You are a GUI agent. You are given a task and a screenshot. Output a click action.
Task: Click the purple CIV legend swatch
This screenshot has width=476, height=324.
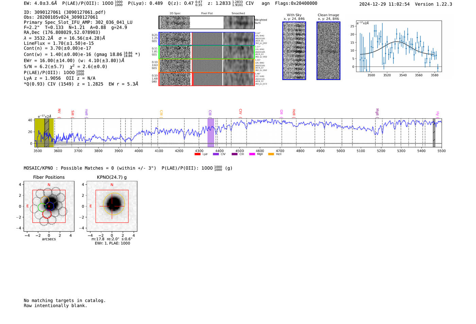(x=216, y=154)
